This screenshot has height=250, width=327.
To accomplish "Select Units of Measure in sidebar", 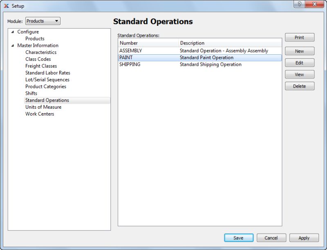I will point(43,107).
